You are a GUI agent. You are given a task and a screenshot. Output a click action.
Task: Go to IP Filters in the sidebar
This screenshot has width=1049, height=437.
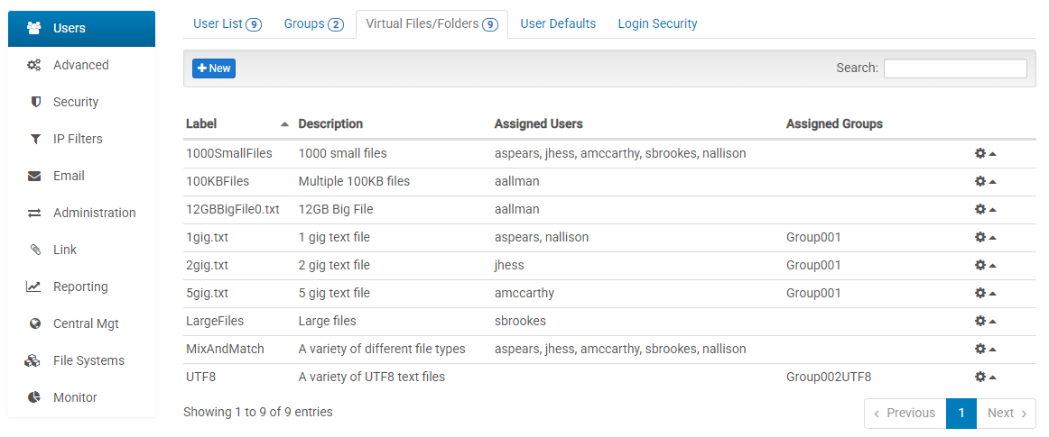pyautogui.click(x=81, y=139)
